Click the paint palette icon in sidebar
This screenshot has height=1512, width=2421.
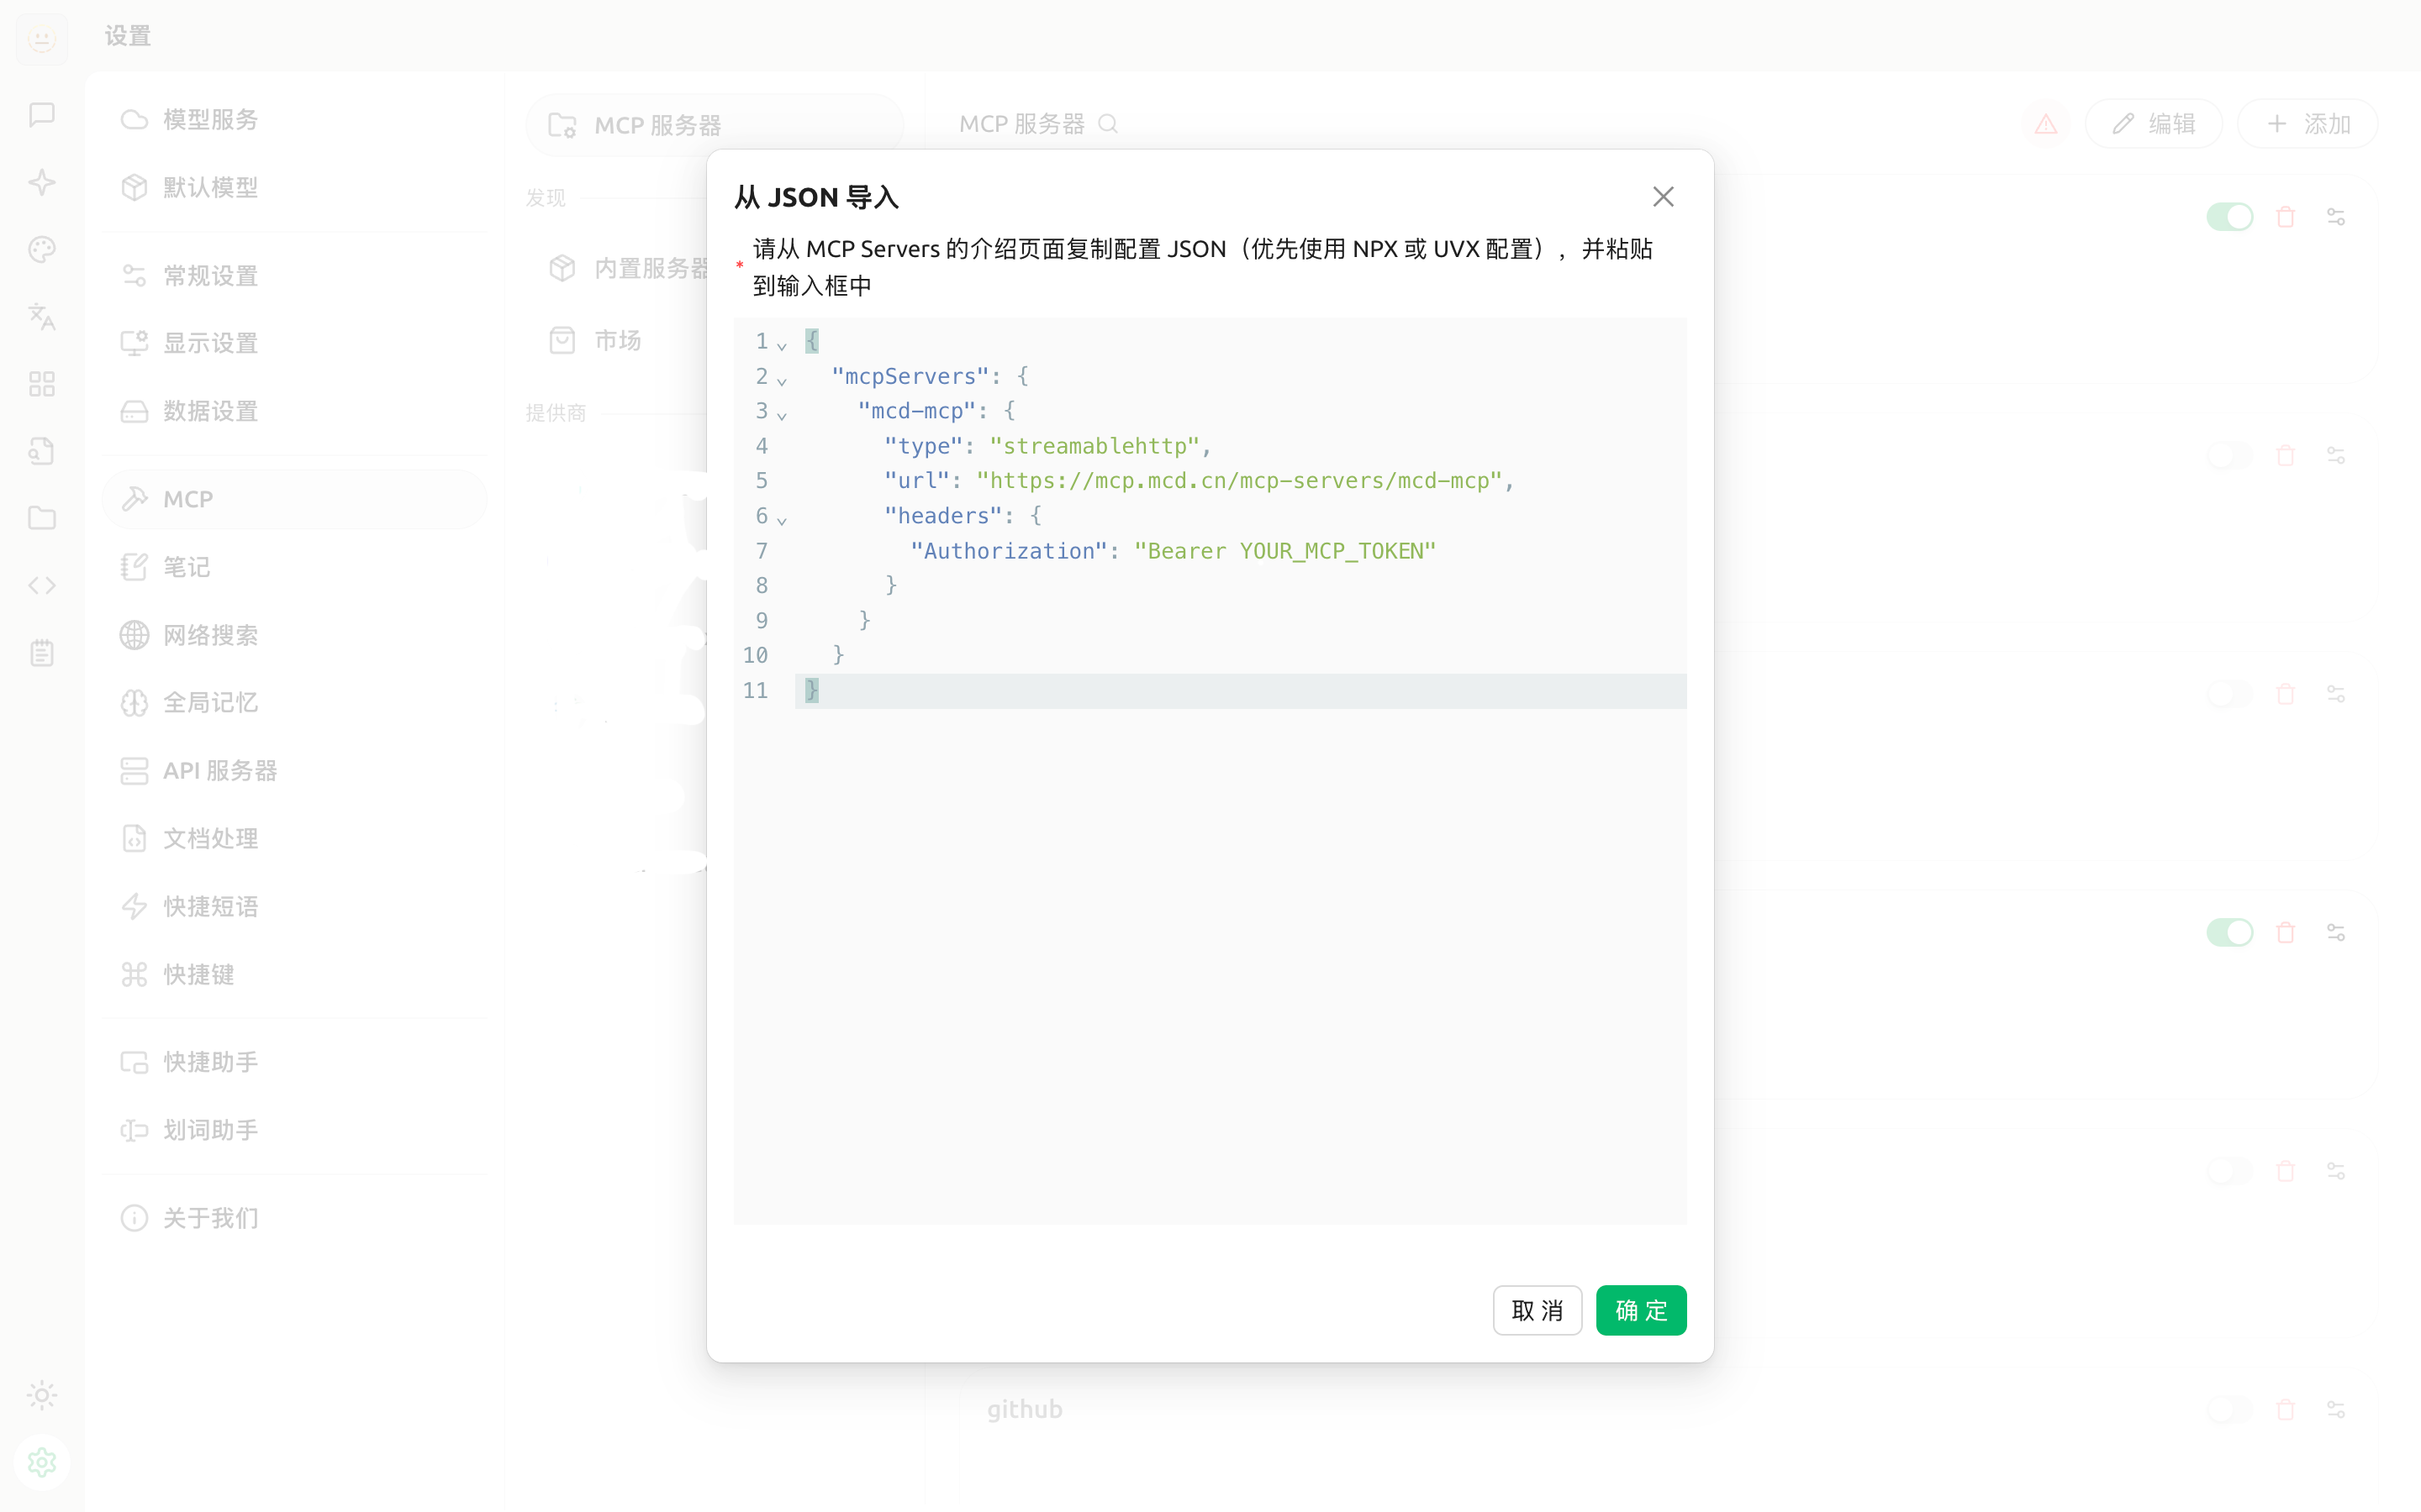pos(41,249)
